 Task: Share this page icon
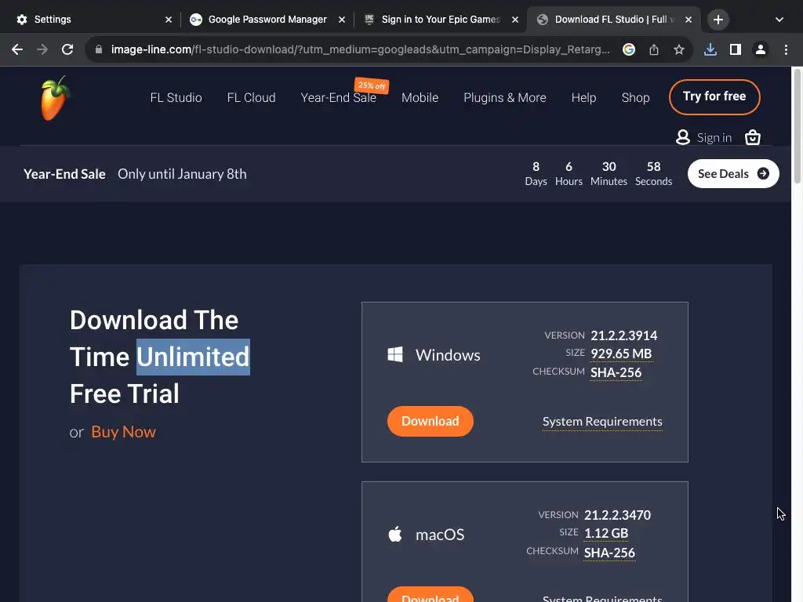click(x=654, y=49)
